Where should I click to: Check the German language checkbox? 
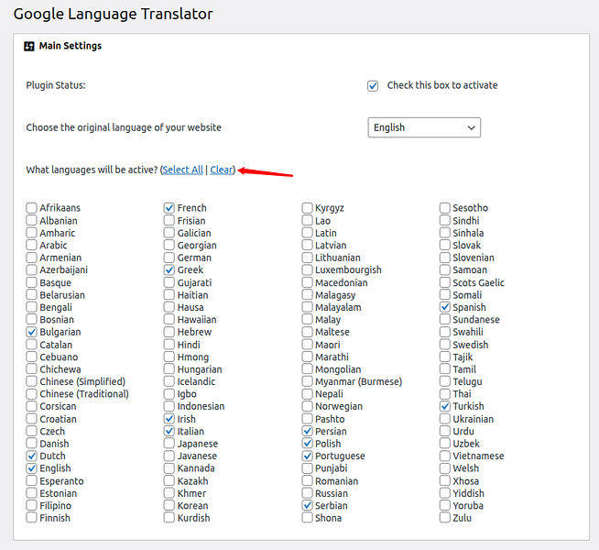[x=169, y=258]
